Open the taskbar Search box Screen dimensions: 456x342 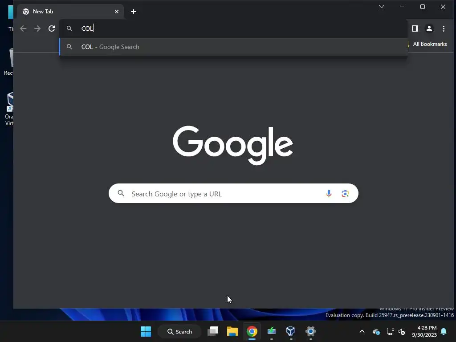coord(179,331)
